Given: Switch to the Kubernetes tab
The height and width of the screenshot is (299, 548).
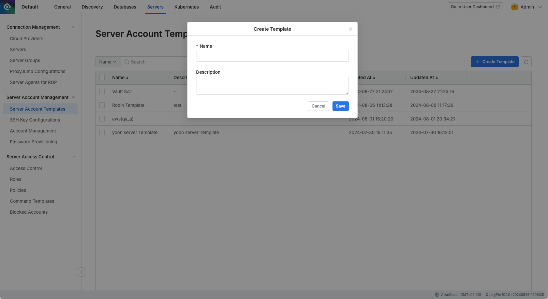Looking at the screenshot, I should [187, 7].
